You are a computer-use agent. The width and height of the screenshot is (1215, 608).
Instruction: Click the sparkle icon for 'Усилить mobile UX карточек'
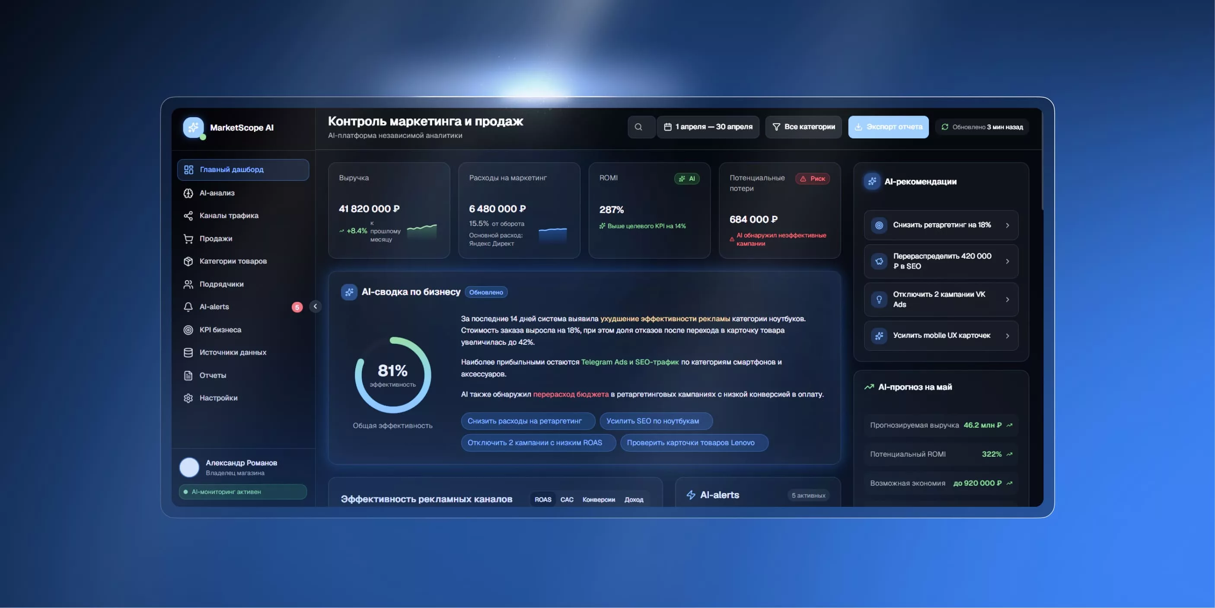879,336
